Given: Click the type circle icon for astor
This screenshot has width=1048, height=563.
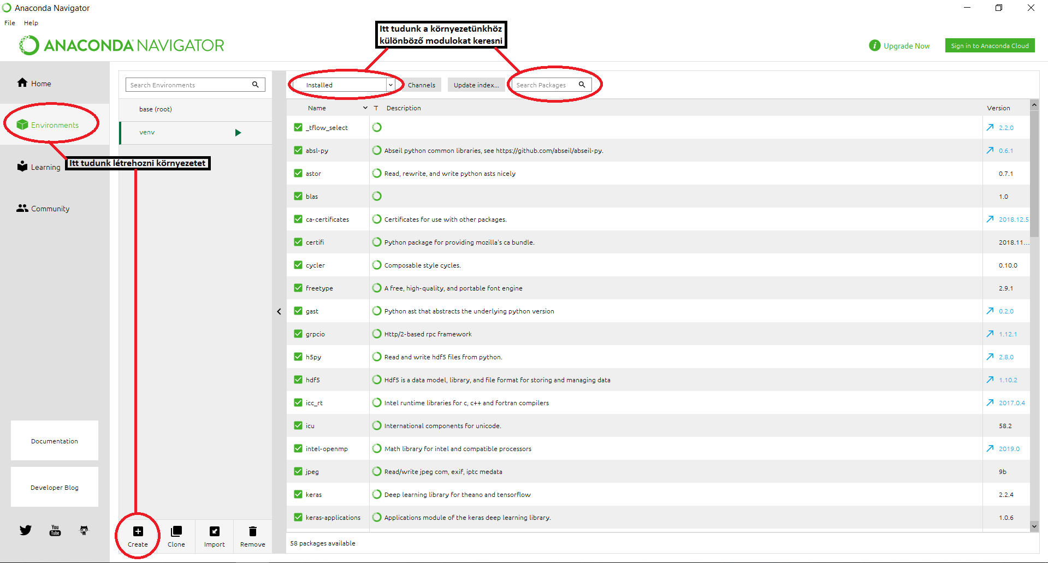Looking at the screenshot, I should pyautogui.click(x=377, y=173).
